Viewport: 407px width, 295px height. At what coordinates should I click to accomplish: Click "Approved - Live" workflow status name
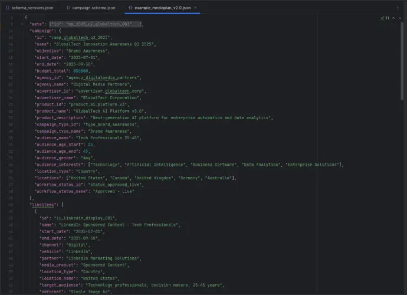pyautogui.click(x=114, y=191)
